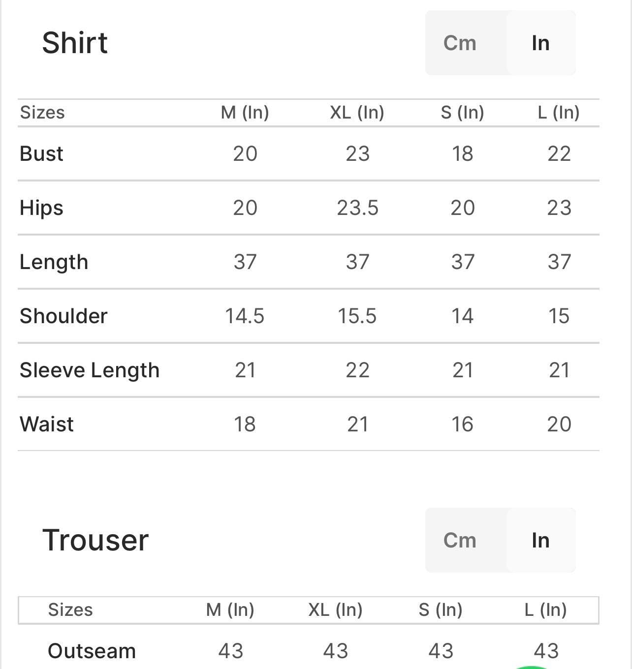Viewport: 632px width, 669px height.
Task: Select the In unit for Trouser chart
Action: pos(540,540)
